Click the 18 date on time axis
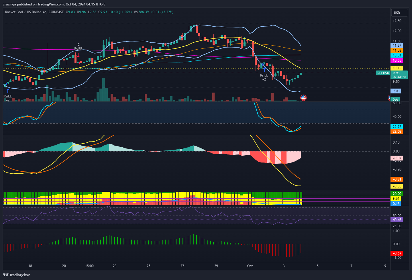Viewport: 412px width, 280px height. (30, 266)
